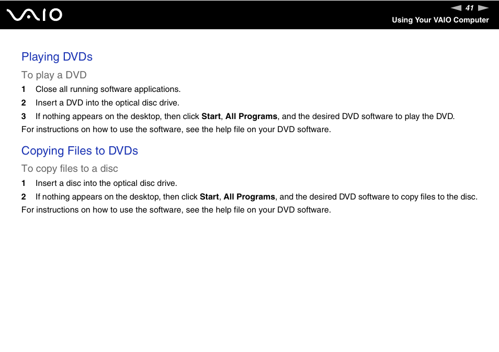The image size is (499, 352).
Task: Click 'Insert a disc into the optical disc drive.' step
Action: tap(106, 183)
